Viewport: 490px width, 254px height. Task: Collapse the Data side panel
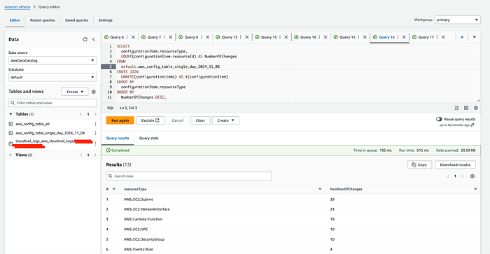click(x=93, y=39)
